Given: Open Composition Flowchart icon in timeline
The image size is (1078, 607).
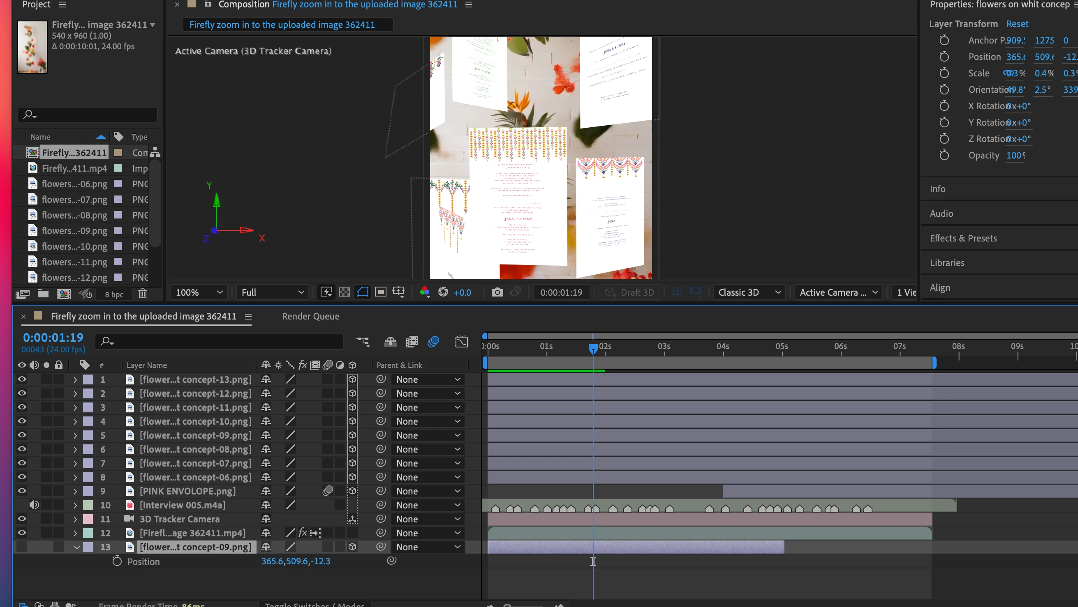Looking at the screenshot, I should (x=363, y=342).
